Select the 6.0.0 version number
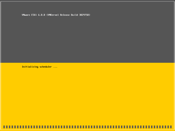 coord(42,15)
